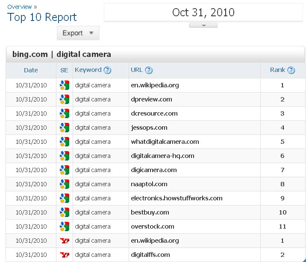Click the help icon beside URL header
The width and height of the screenshot is (306, 262).
[149, 70]
